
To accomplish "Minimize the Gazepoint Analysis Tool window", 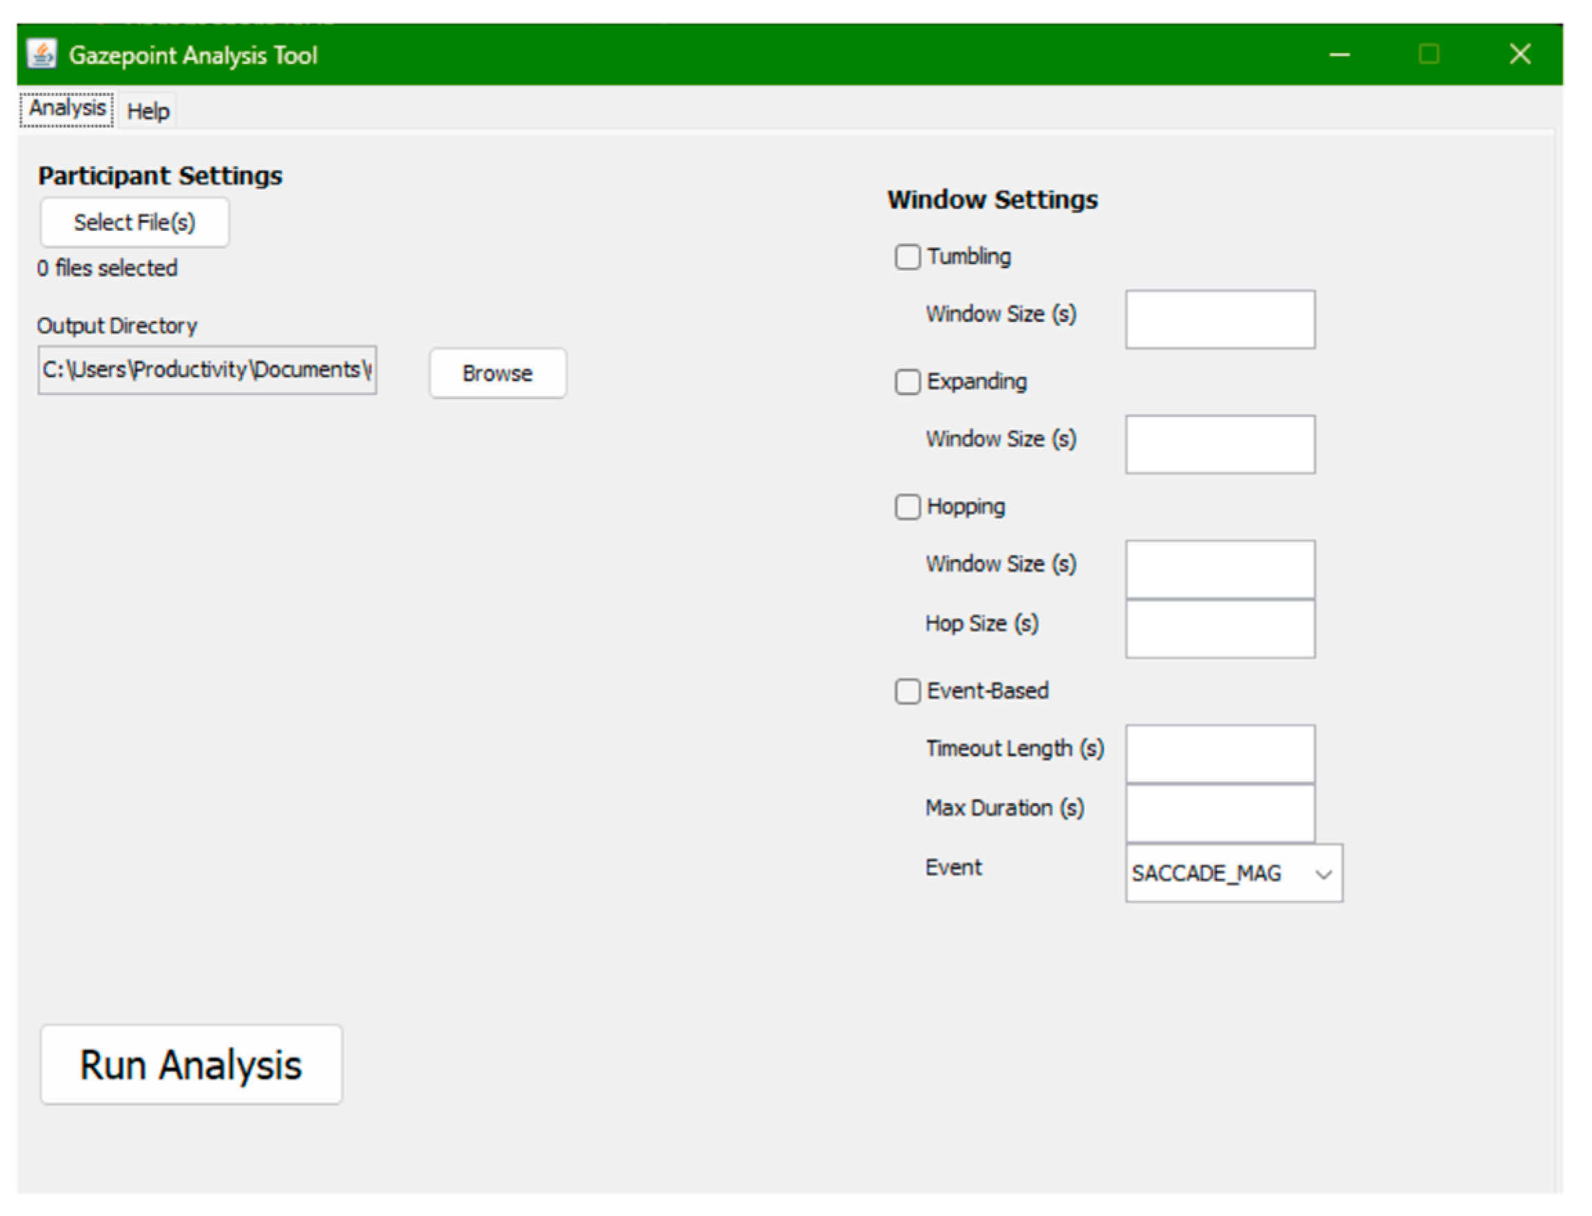I will 1338,54.
